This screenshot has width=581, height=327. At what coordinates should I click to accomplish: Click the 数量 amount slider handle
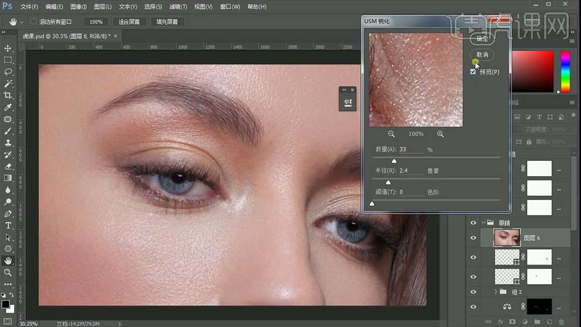coord(394,161)
